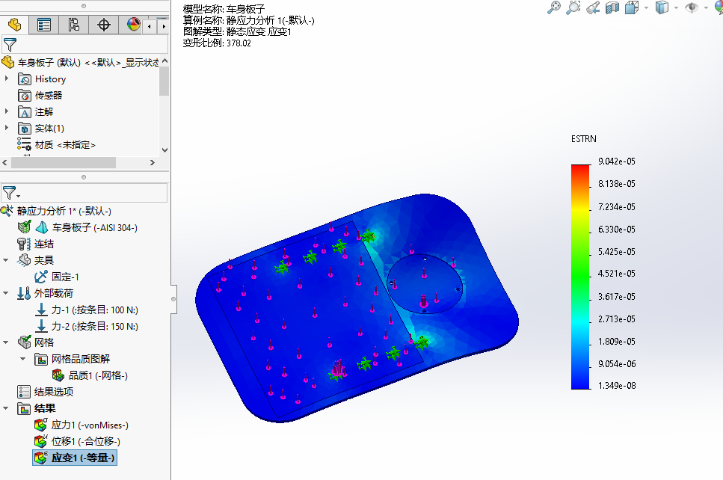Collapse the 结果 results folder
The image size is (723, 480).
point(6,408)
